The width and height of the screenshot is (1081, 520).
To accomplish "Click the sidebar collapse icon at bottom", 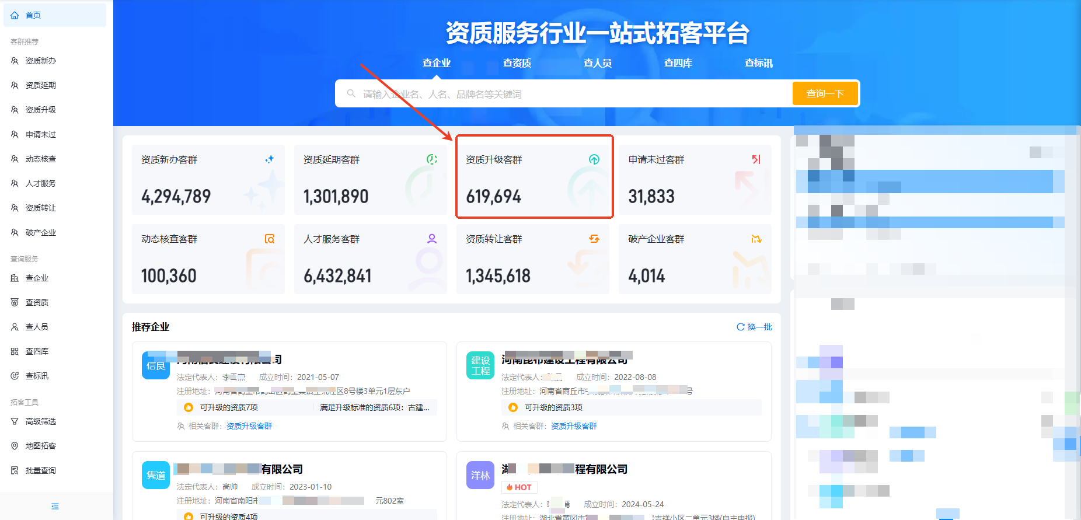I will (55, 506).
